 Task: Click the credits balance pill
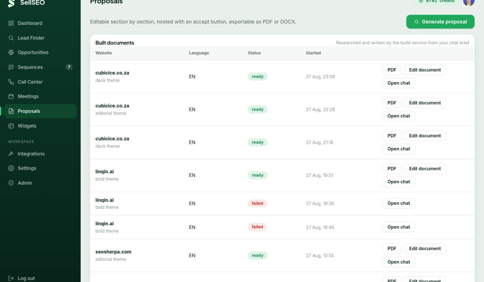tap(436, 2)
